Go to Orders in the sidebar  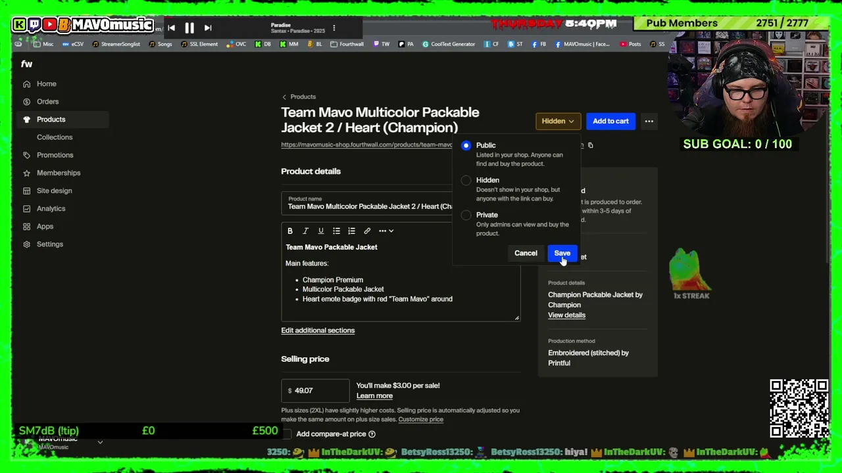pyautogui.click(x=47, y=102)
